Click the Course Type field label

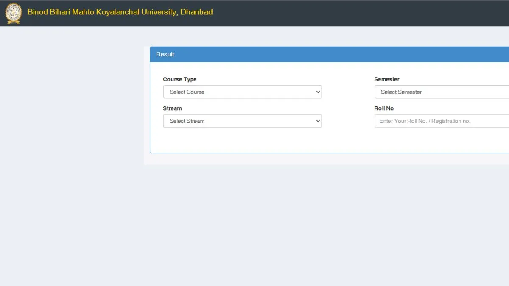click(179, 79)
